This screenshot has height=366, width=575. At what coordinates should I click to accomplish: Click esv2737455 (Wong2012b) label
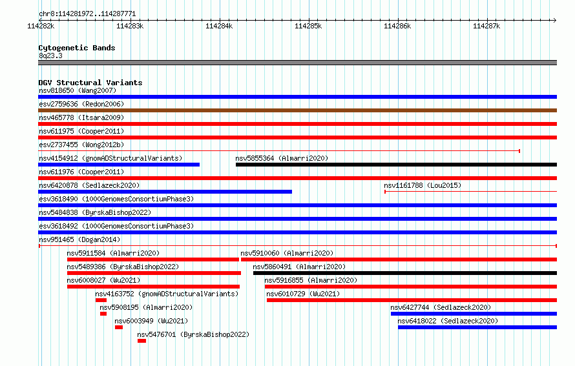pyautogui.click(x=81, y=145)
